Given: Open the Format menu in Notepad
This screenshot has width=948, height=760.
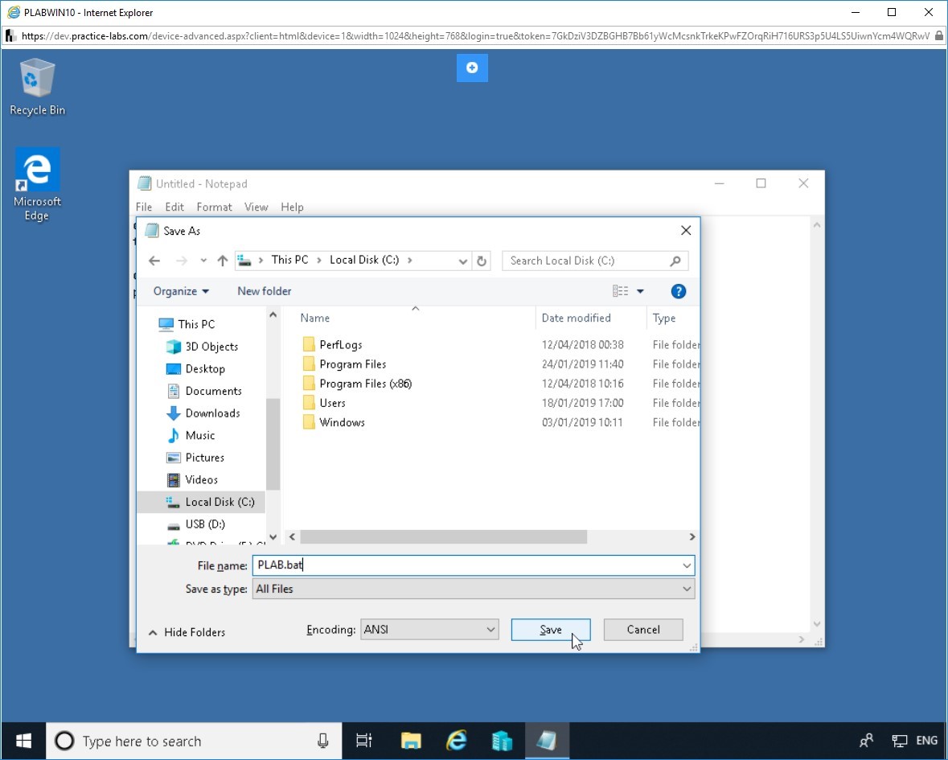Looking at the screenshot, I should [x=214, y=207].
